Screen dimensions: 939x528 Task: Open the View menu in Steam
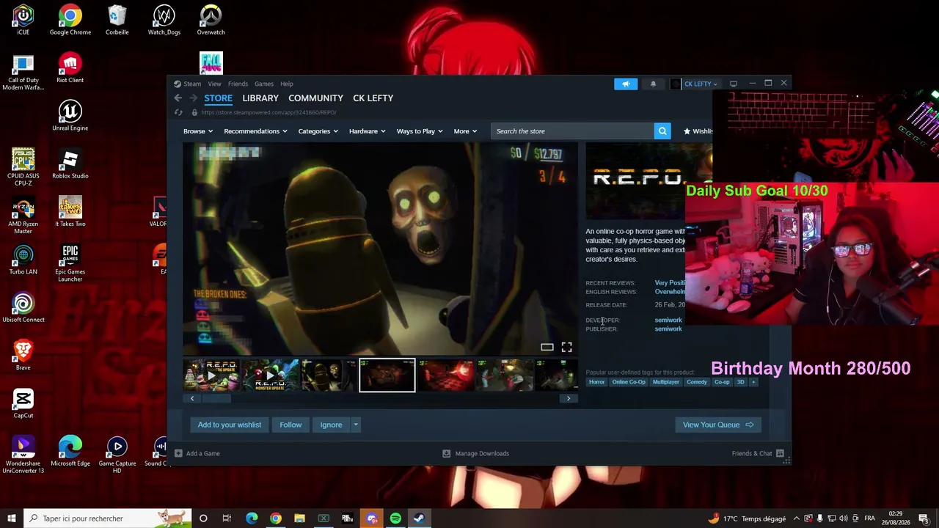214,84
